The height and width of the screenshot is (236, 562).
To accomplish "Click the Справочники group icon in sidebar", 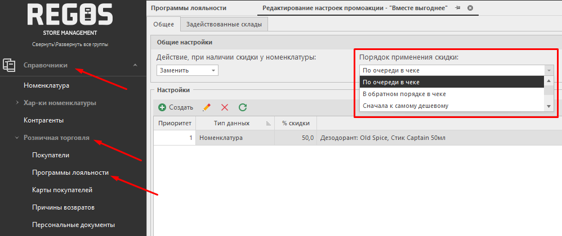I will (x=9, y=65).
